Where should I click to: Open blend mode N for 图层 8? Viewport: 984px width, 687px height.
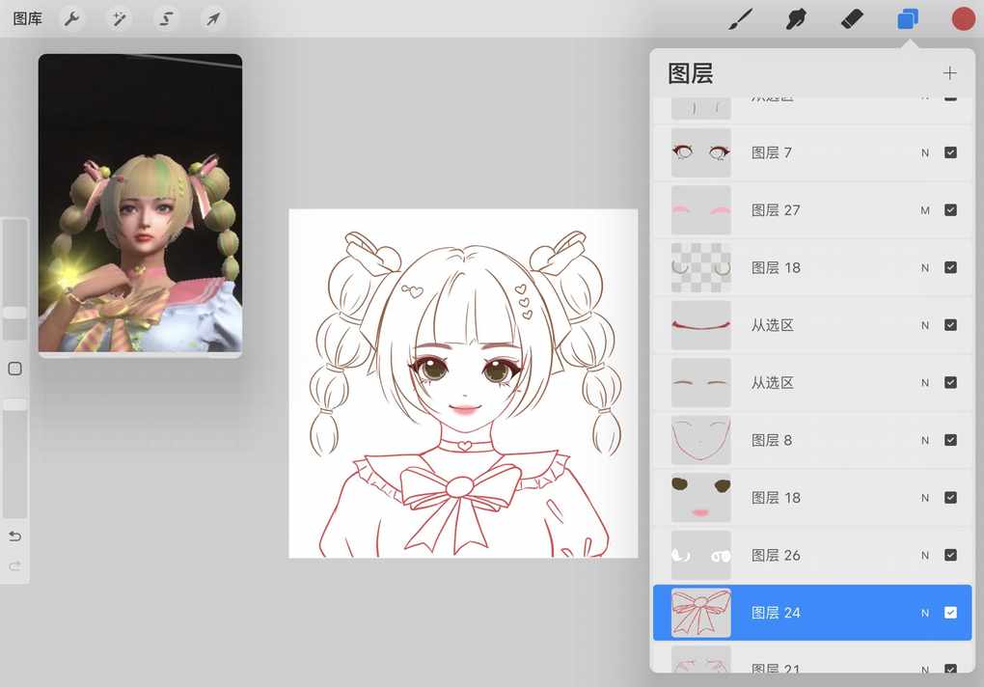pos(925,441)
